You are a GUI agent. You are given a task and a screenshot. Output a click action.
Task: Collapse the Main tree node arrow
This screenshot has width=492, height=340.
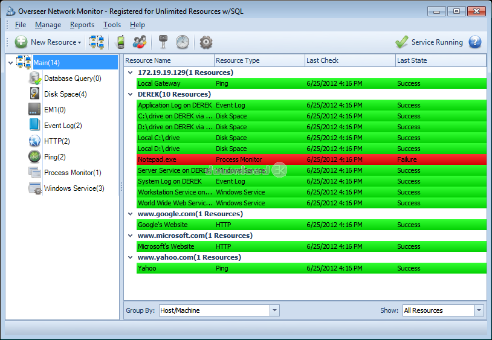[x=11, y=63]
